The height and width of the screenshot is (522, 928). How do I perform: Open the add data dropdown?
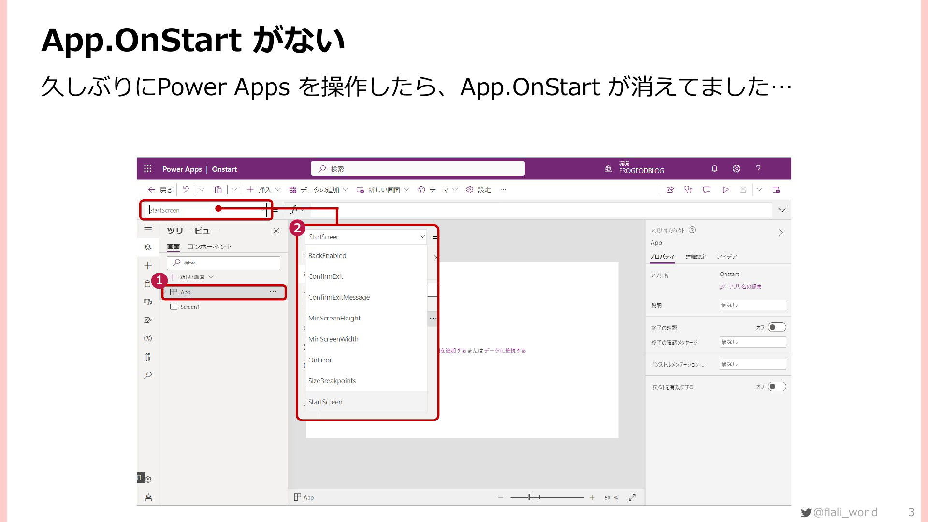(346, 190)
